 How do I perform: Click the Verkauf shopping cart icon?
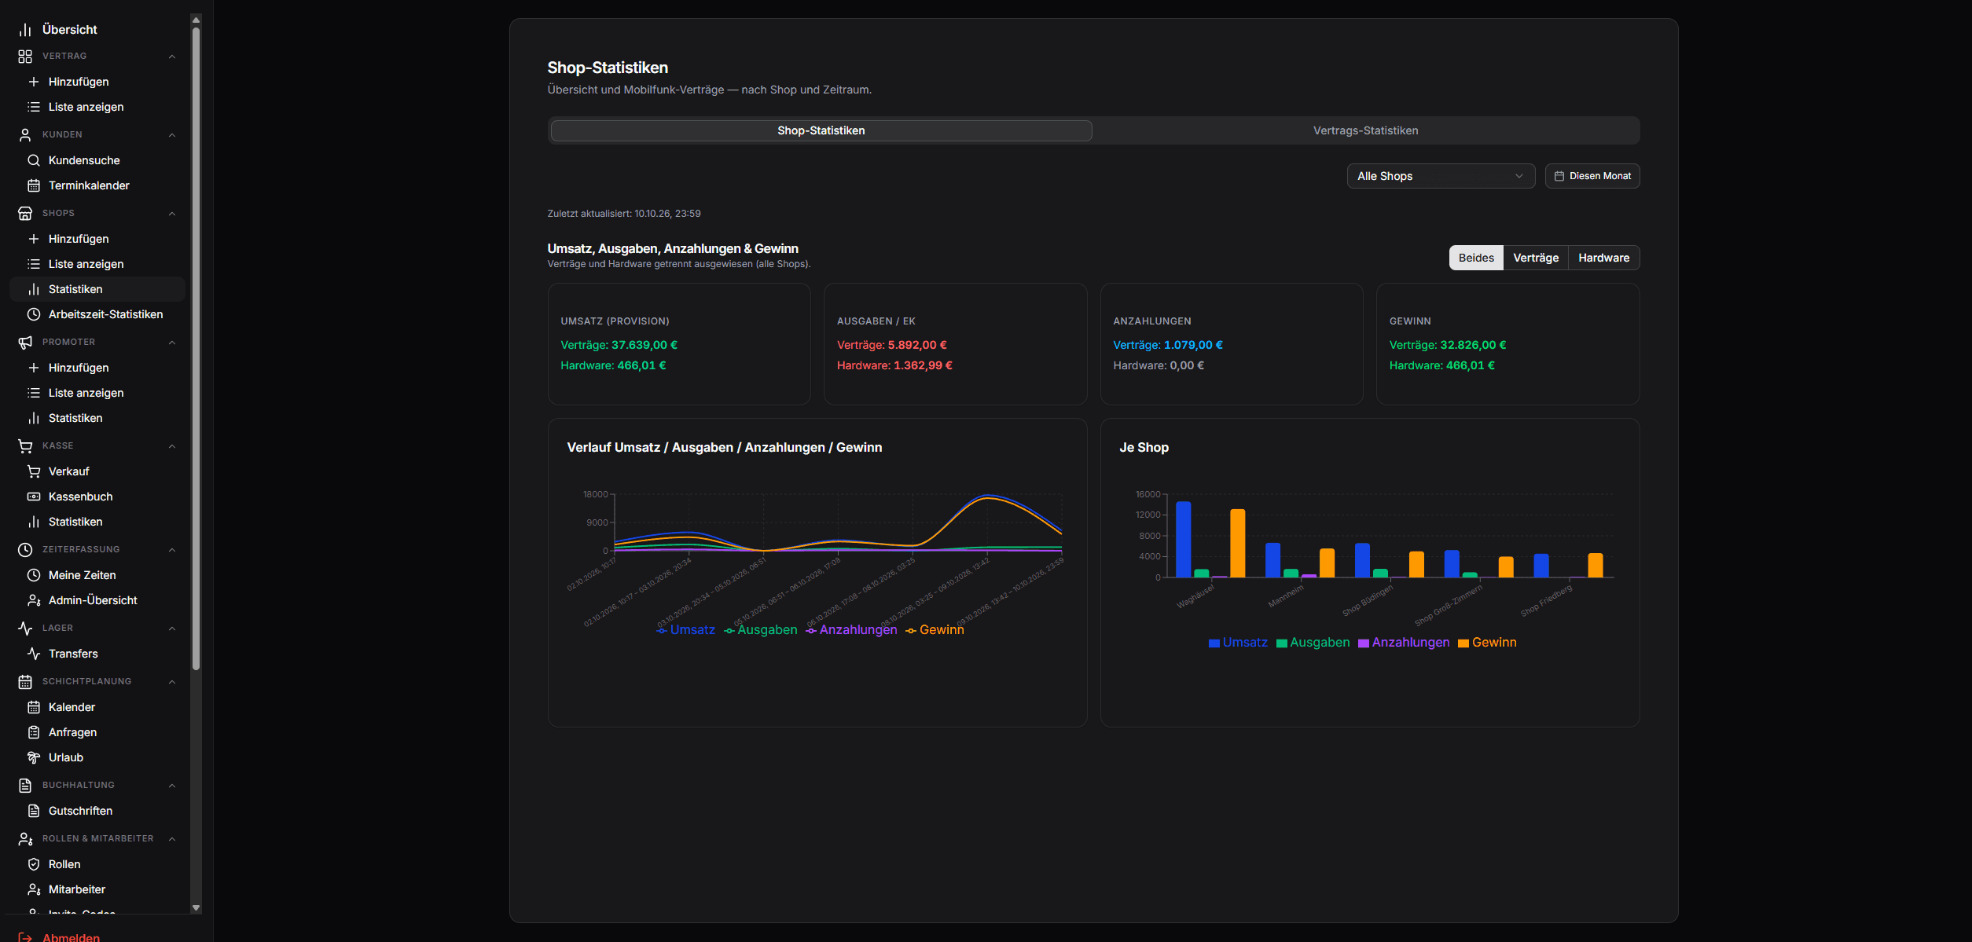click(34, 471)
